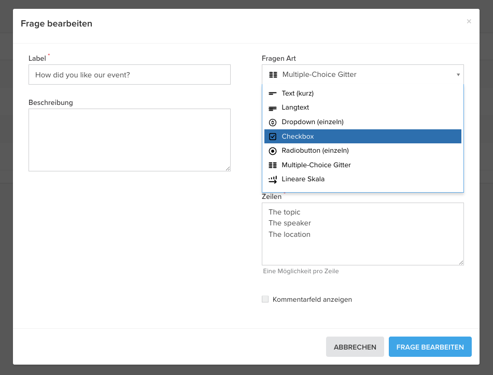Close the Frage bearbeiten dialog

(x=469, y=21)
